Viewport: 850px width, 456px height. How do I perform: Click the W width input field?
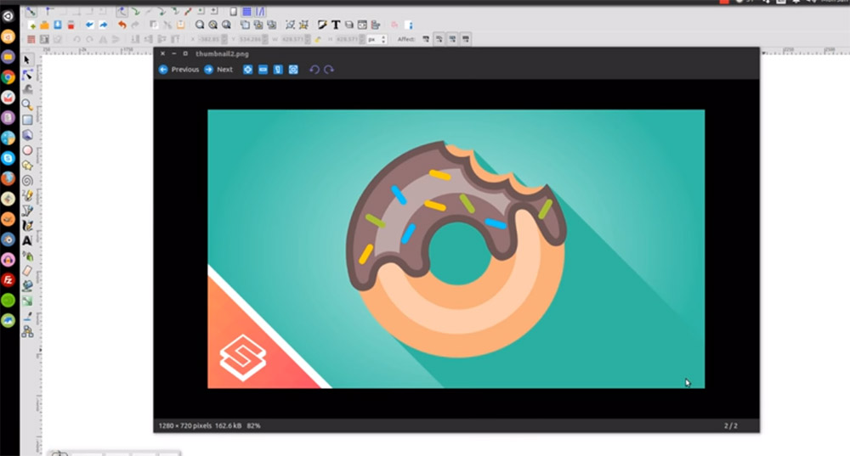(x=292, y=40)
